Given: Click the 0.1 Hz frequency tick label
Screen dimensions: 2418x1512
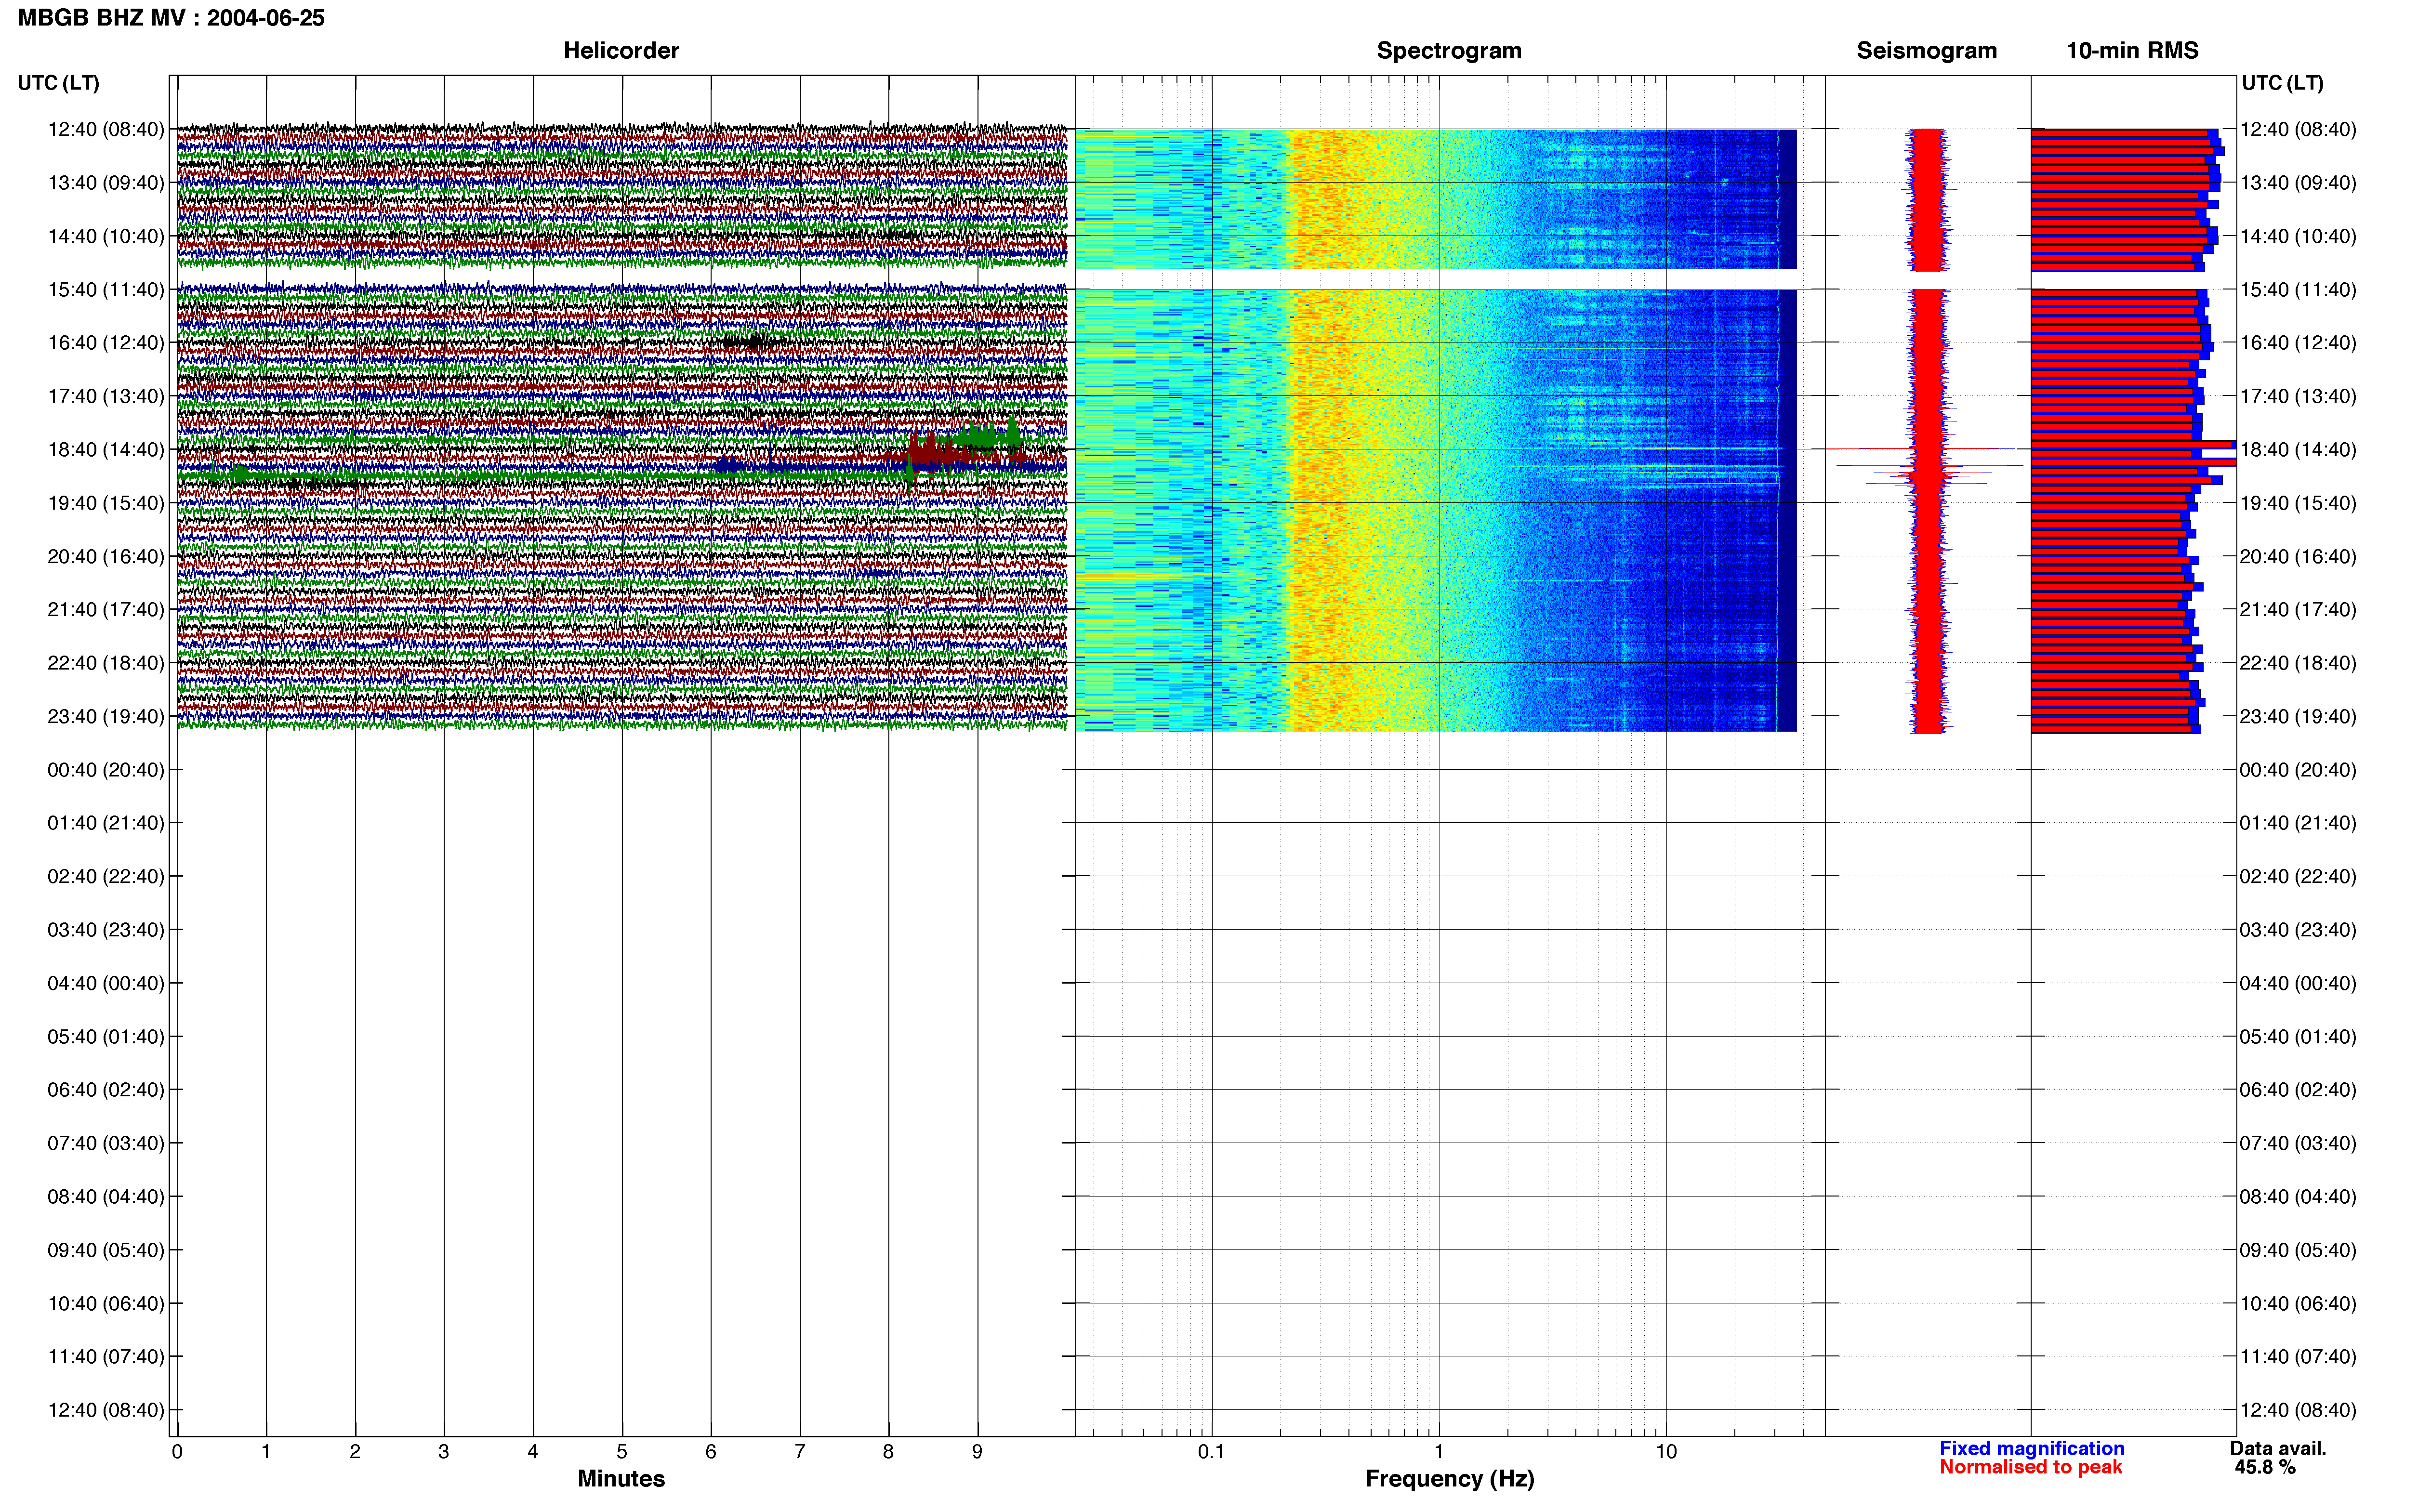Looking at the screenshot, I should point(1211,1451).
